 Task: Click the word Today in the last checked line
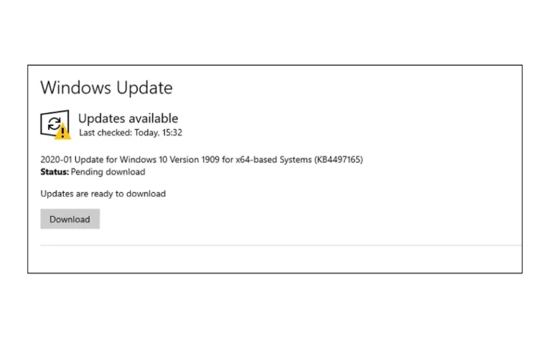(147, 133)
